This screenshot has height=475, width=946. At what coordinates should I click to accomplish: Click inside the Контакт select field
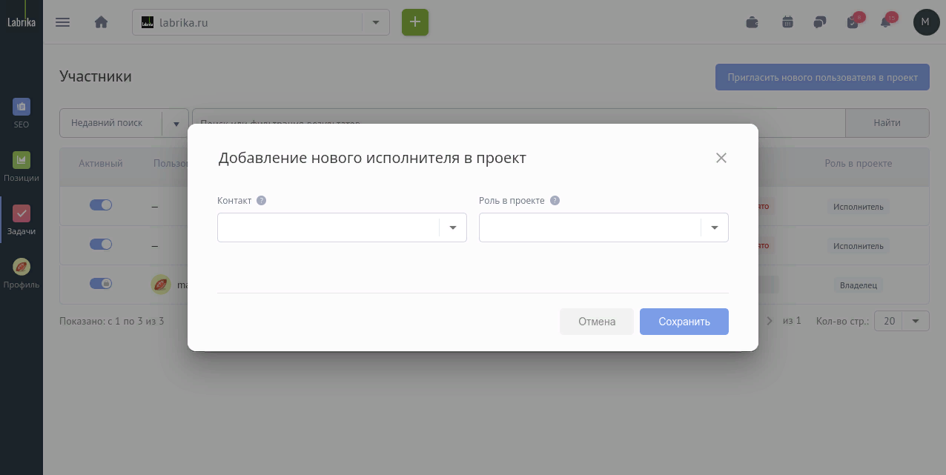point(342,227)
